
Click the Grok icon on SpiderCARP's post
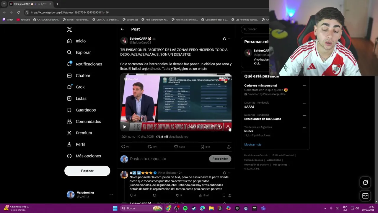pyautogui.click(x=224, y=39)
